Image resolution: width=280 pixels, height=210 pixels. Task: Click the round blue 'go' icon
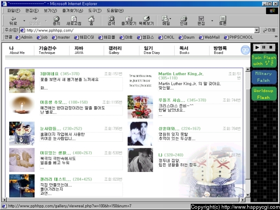coord(245,50)
